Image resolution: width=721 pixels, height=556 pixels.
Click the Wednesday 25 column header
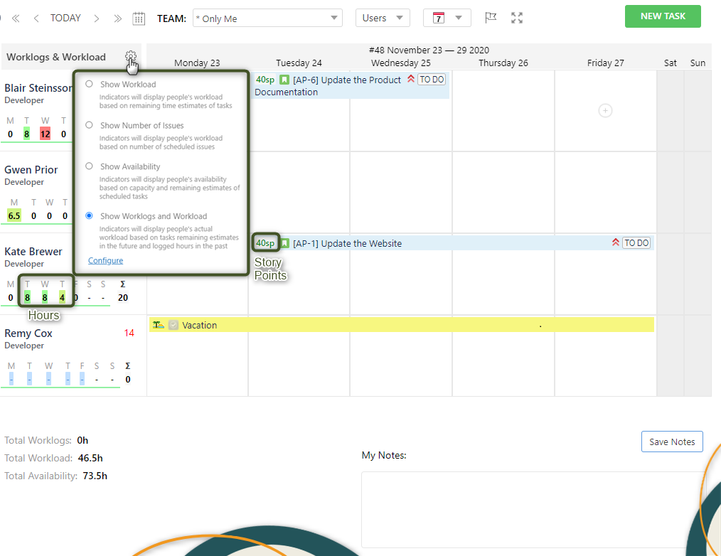[x=400, y=63]
